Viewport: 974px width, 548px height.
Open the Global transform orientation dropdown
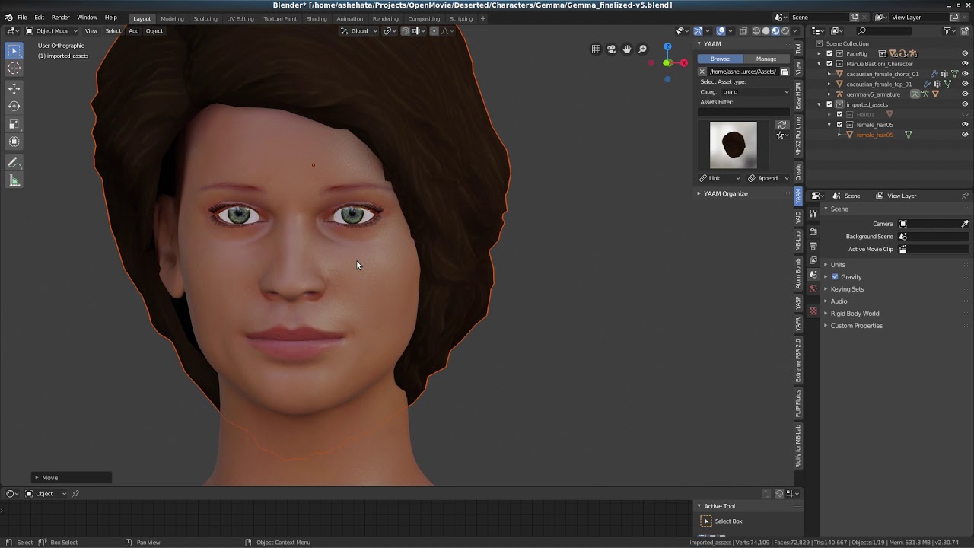click(x=358, y=31)
